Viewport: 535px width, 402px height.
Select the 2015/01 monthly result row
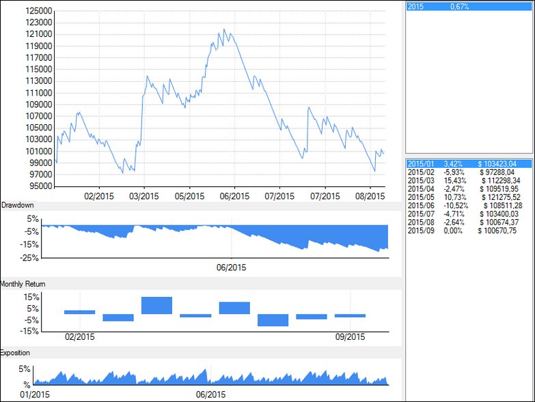tap(468, 164)
